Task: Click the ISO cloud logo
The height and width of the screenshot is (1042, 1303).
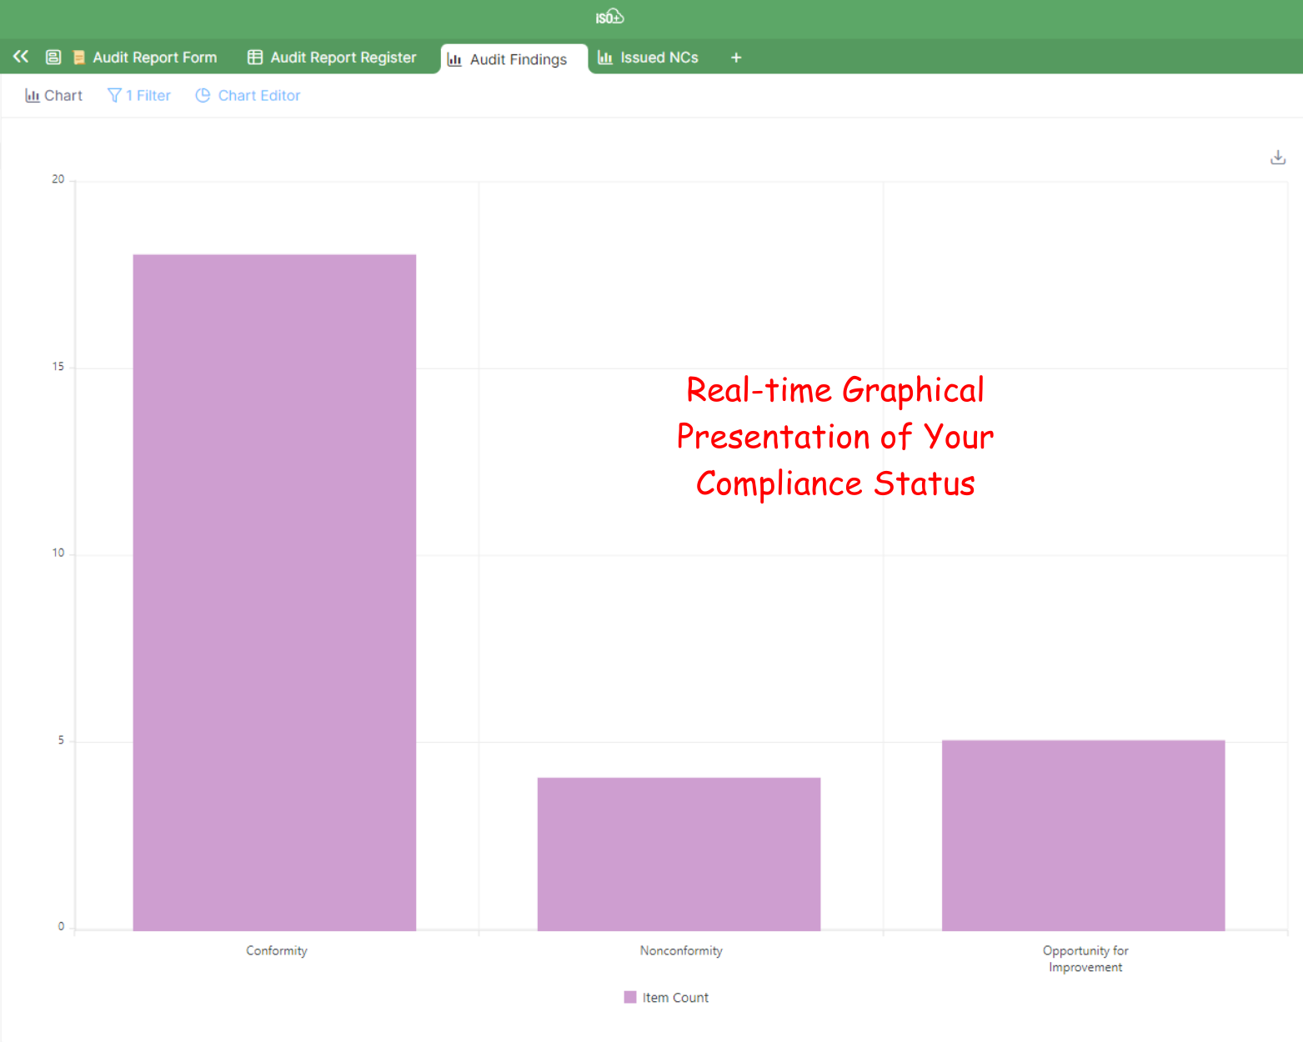Action: [x=609, y=18]
